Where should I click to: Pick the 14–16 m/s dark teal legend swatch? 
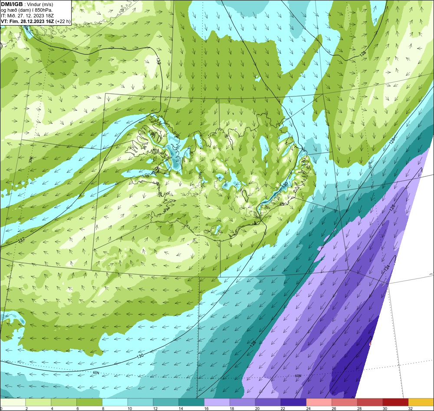(x=191, y=402)
